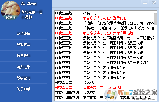Close the assistant window

pos(154,2)
